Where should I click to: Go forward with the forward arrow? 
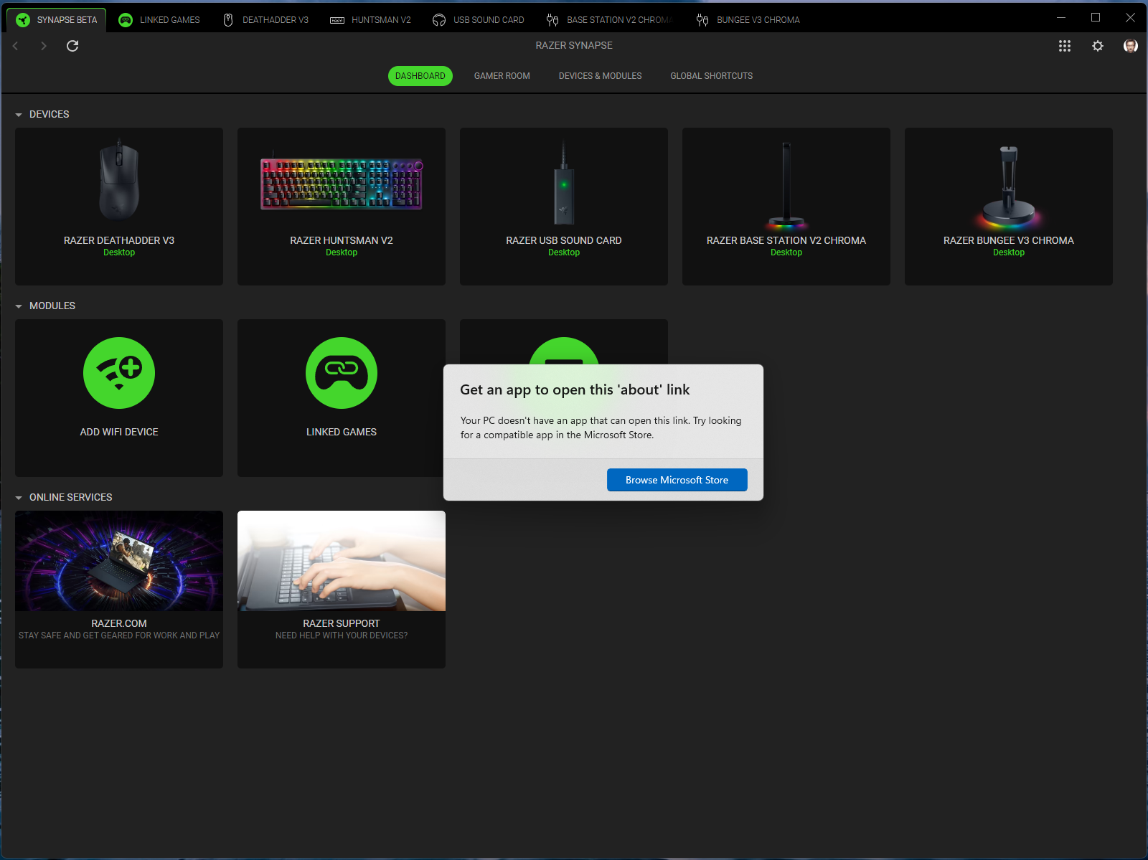click(x=44, y=46)
